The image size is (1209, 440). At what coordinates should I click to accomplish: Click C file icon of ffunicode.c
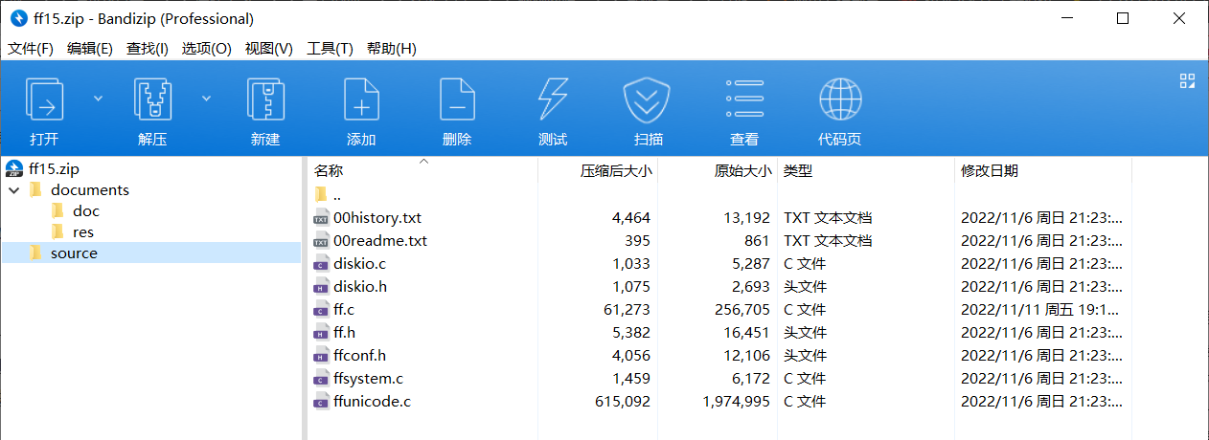(x=321, y=402)
